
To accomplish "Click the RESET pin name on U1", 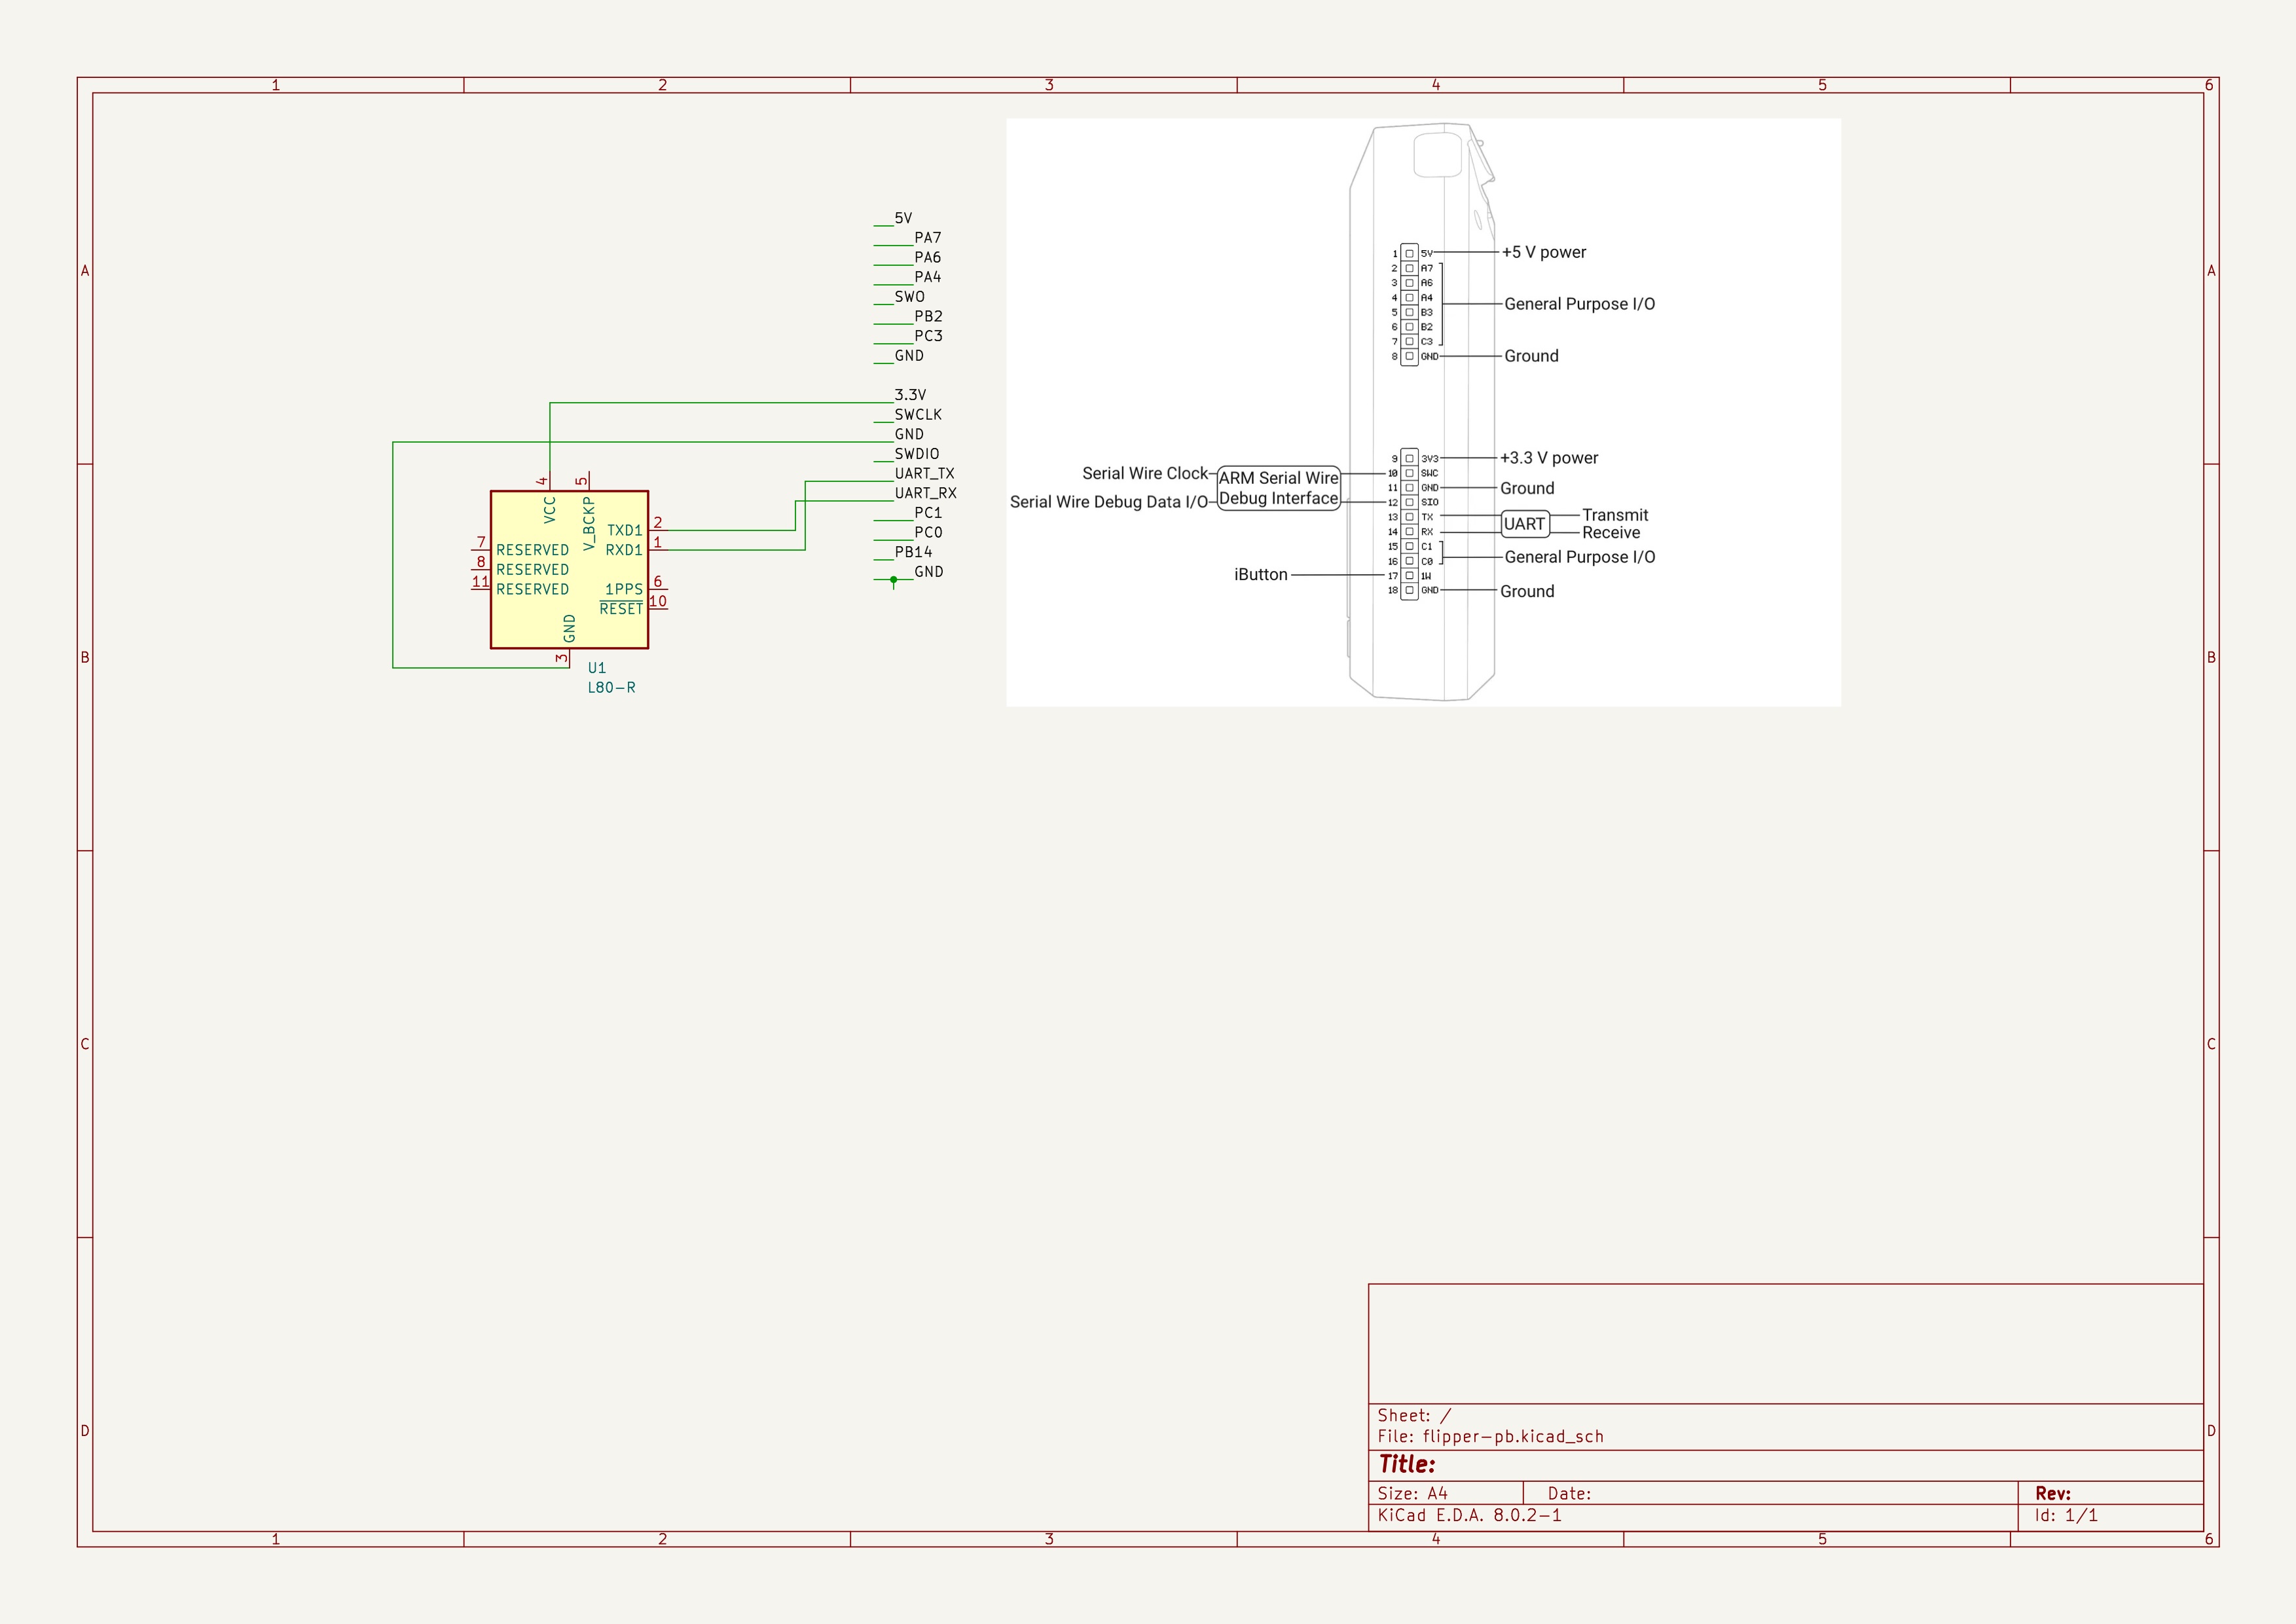I will pos(621,609).
